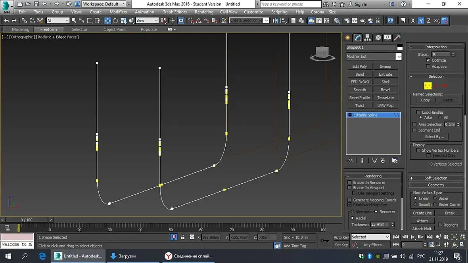
Task: Expand the Soft Selection rollout
Action: (x=435, y=178)
